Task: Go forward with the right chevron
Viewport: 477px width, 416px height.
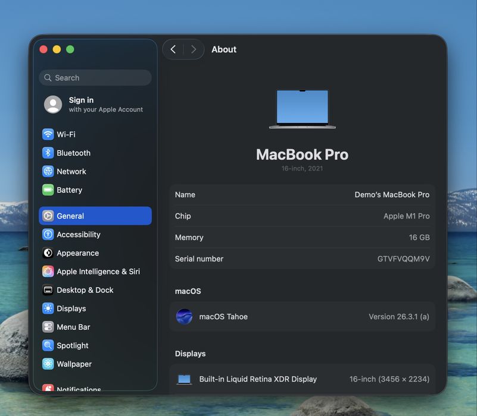Action: [194, 49]
